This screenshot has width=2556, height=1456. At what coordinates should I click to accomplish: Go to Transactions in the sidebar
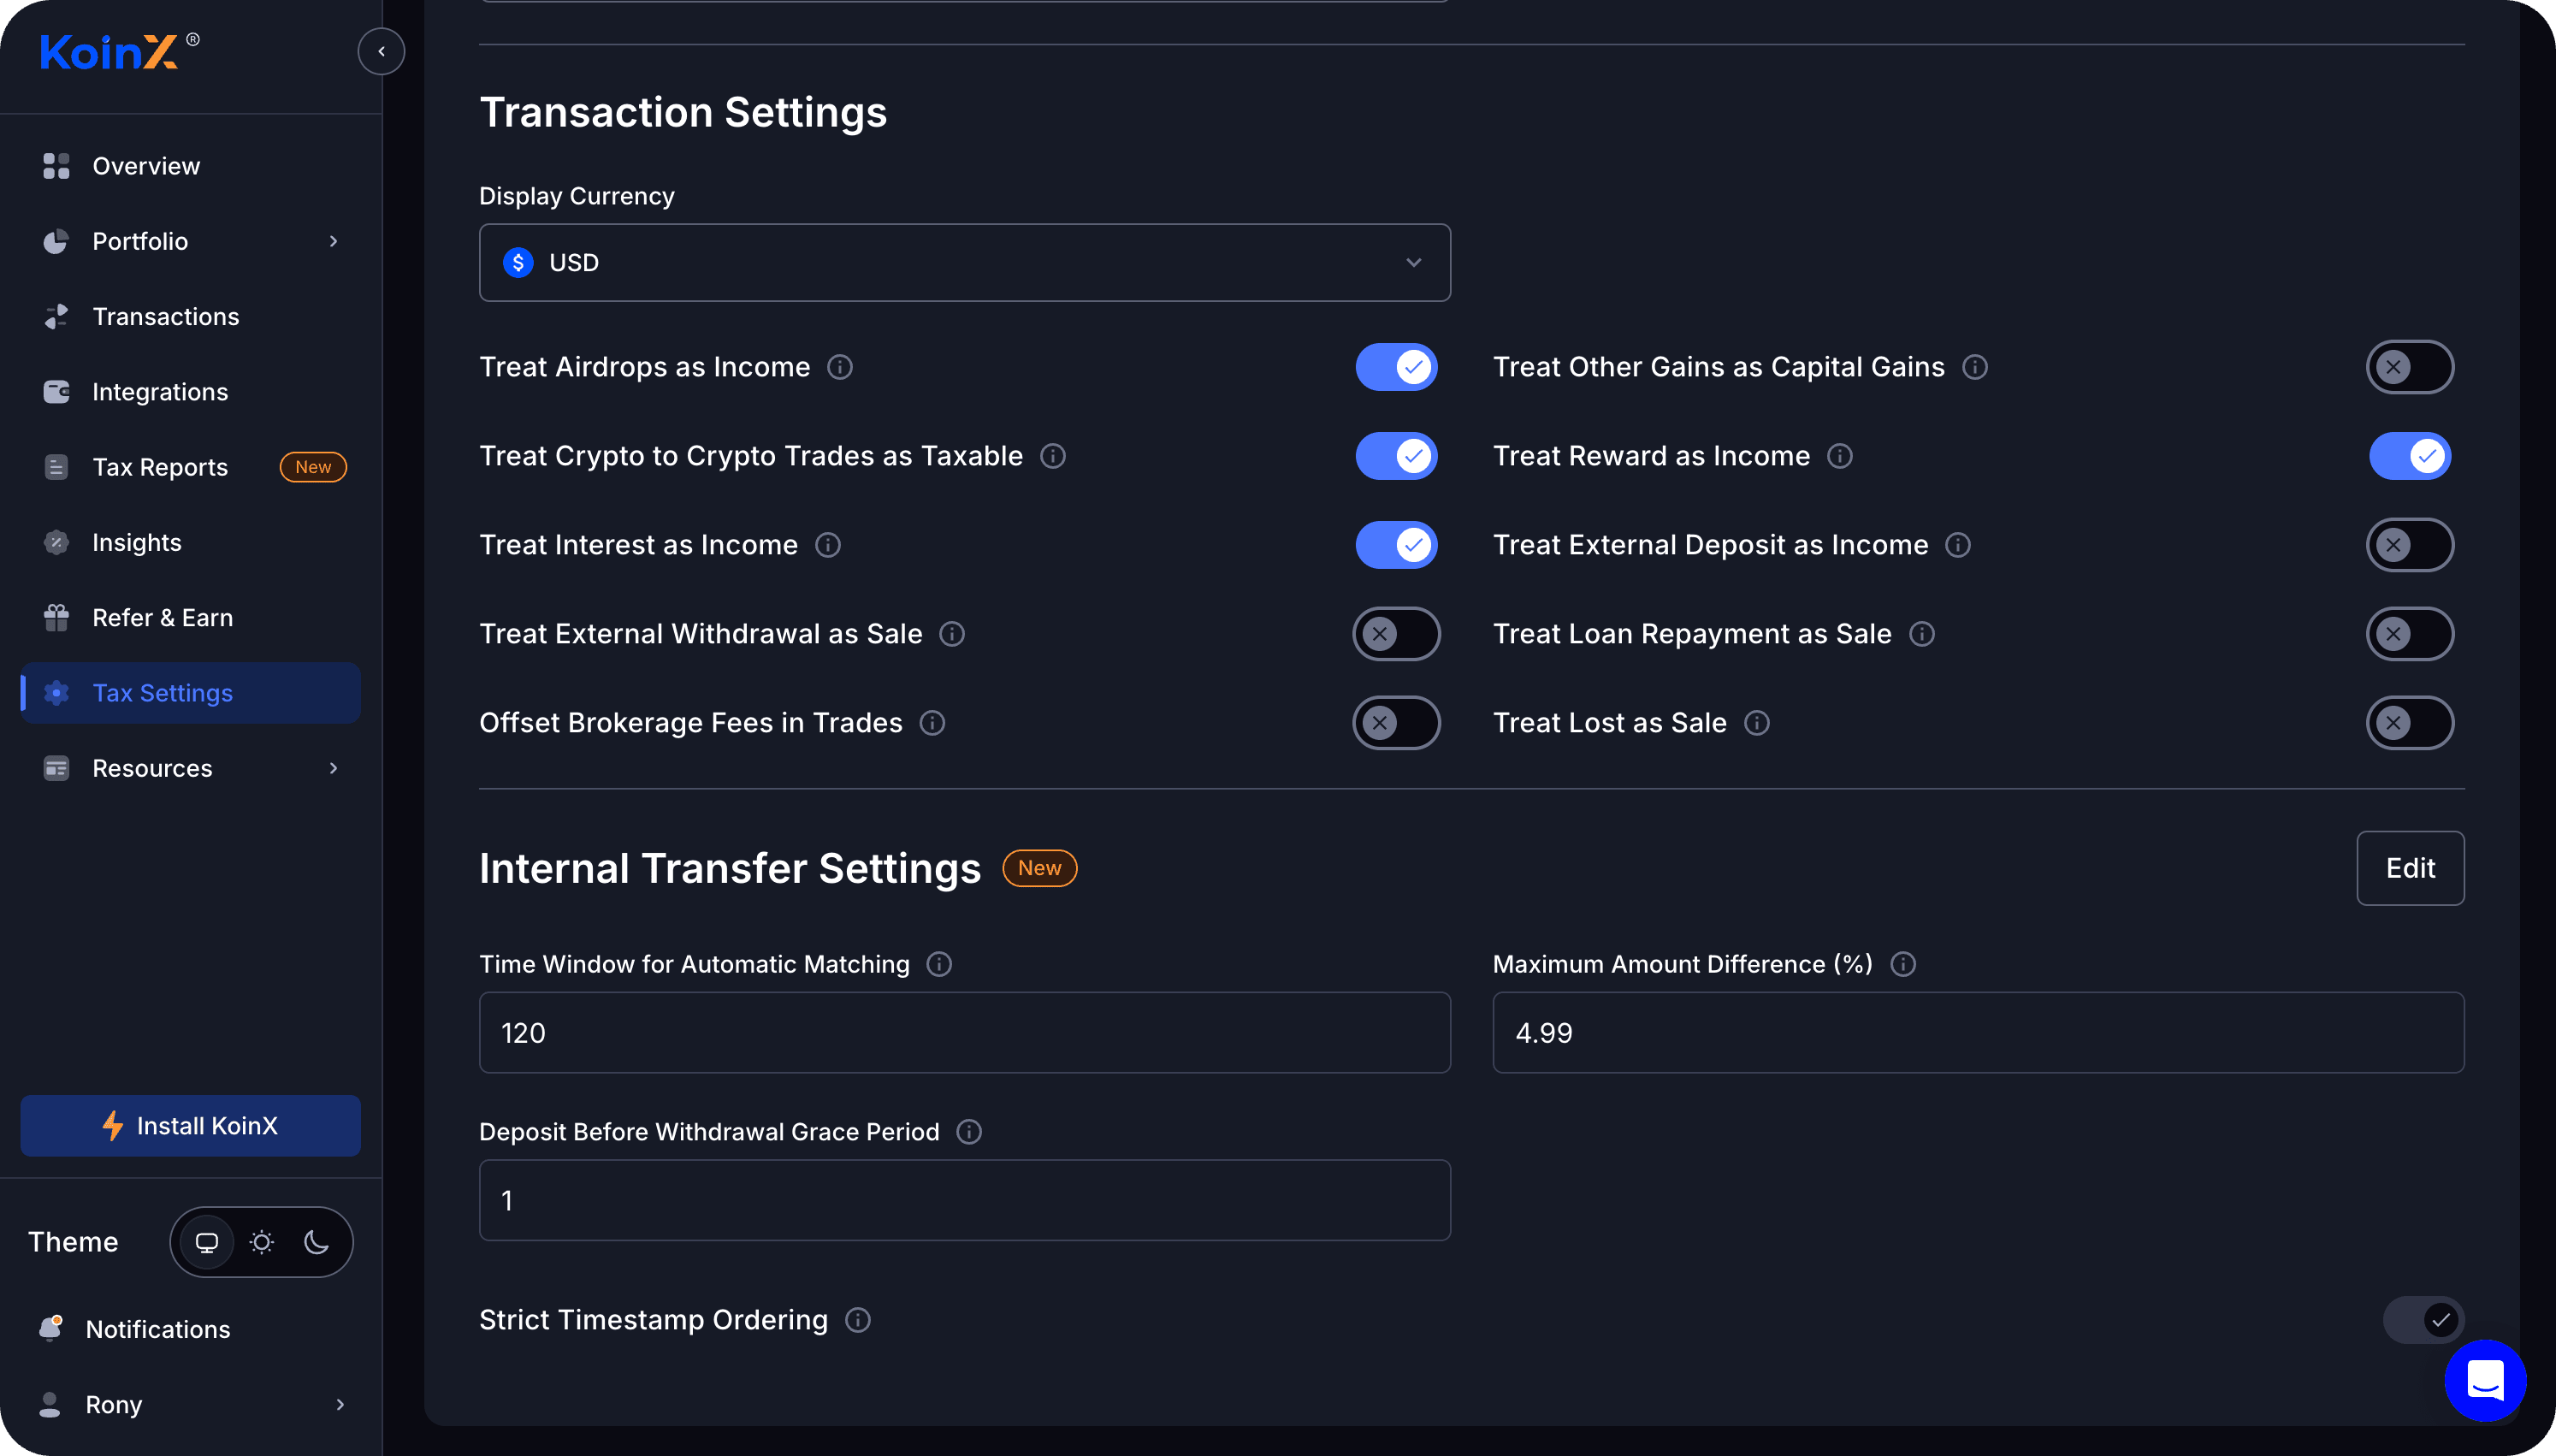point(166,317)
